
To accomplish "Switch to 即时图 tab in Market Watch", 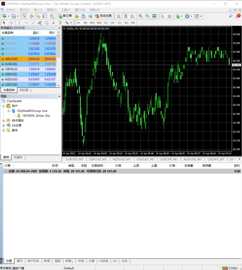I will [24, 90].
